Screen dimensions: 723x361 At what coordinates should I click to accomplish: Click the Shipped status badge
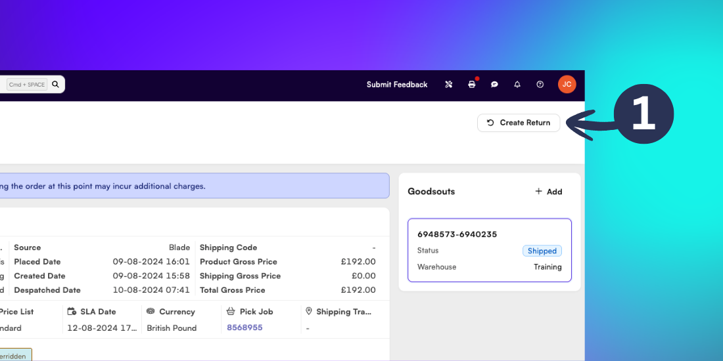click(542, 251)
